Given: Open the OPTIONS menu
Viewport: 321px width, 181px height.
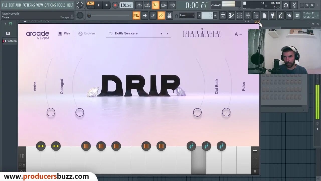Looking at the screenshot, I should click(x=50, y=5).
